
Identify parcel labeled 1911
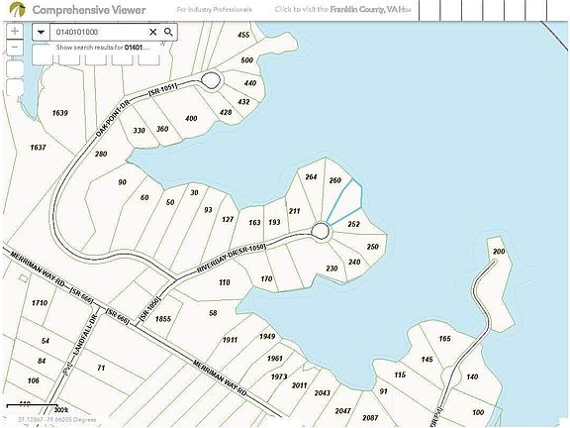click(x=230, y=340)
